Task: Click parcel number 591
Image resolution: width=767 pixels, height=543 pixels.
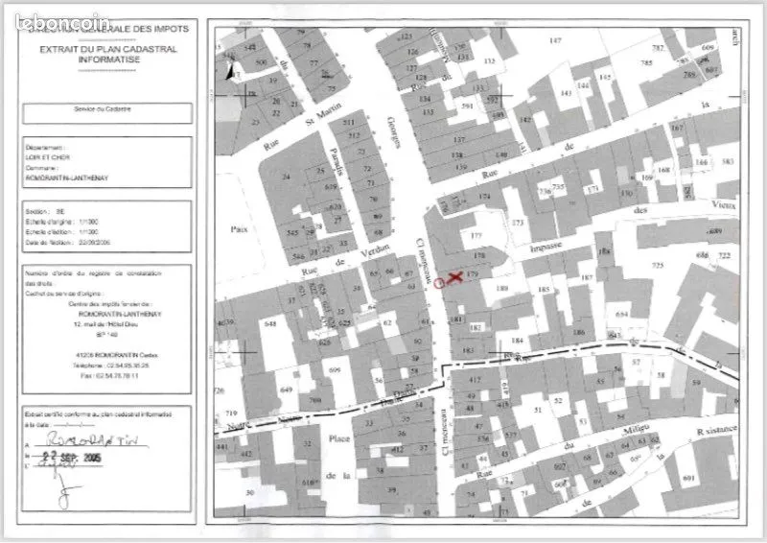Action: (468, 106)
